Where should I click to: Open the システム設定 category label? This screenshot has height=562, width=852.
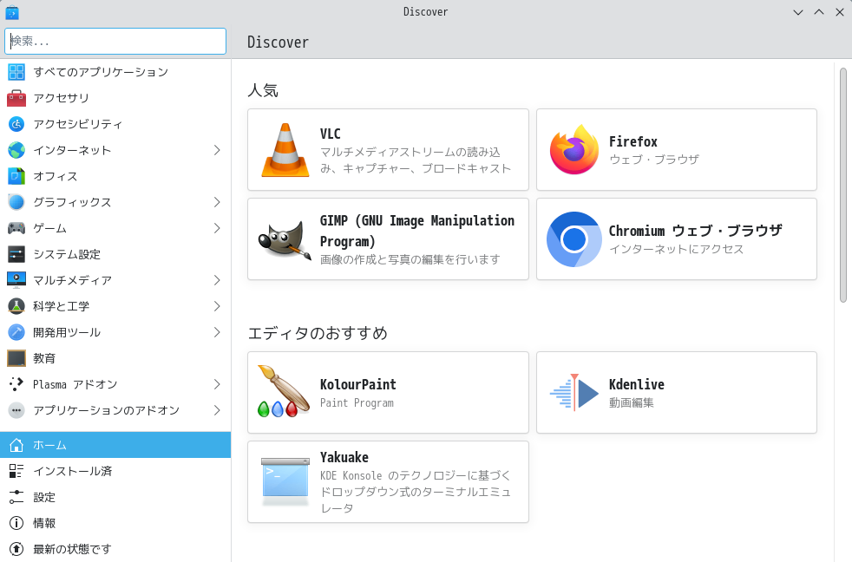tap(67, 254)
